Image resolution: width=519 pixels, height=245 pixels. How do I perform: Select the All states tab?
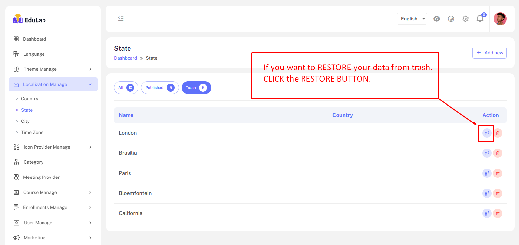tap(126, 88)
